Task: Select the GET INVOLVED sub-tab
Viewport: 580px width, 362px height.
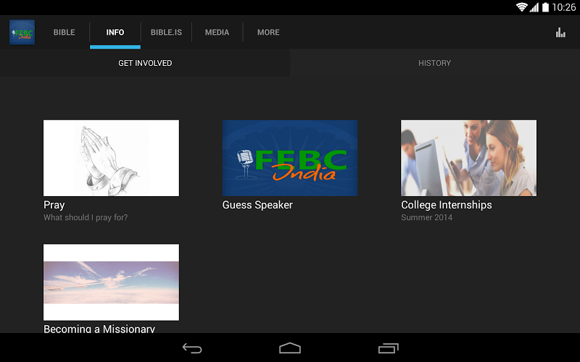Action: coord(145,63)
